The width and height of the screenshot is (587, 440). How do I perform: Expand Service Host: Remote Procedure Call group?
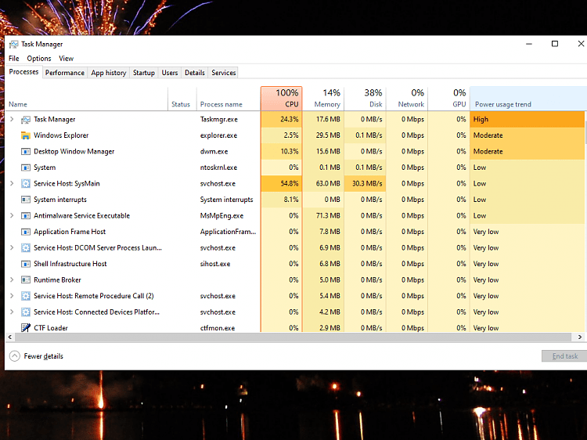(x=12, y=296)
